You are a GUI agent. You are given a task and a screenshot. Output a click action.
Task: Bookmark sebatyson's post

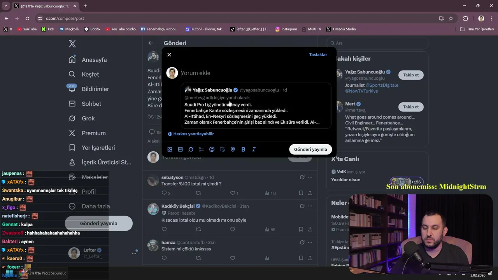point(301,193)
